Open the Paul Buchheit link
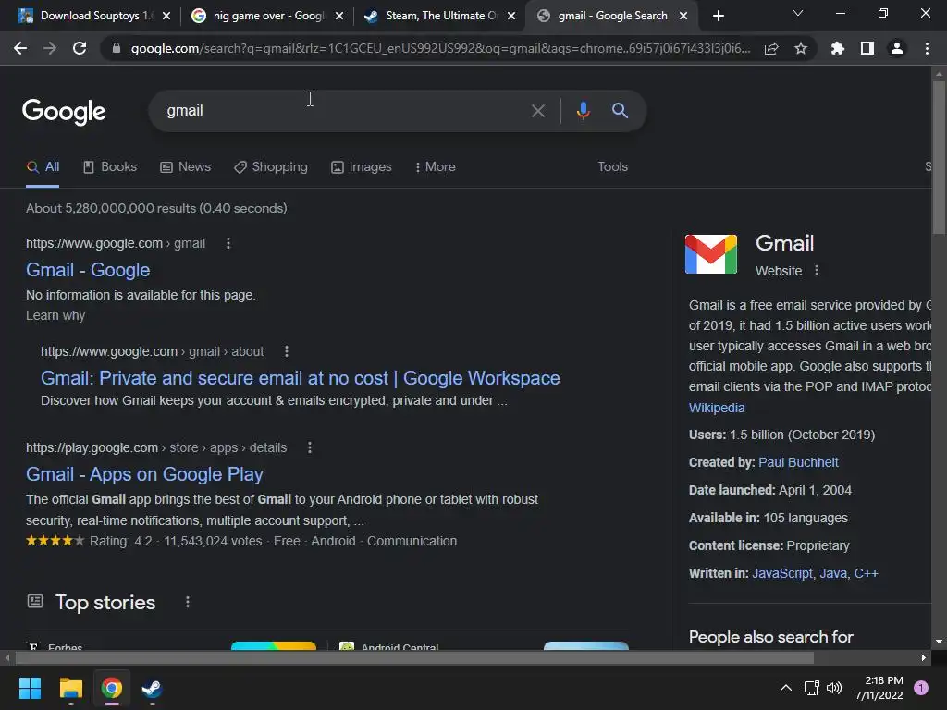Viewport: 947px width, 710px height. (798, 462)
